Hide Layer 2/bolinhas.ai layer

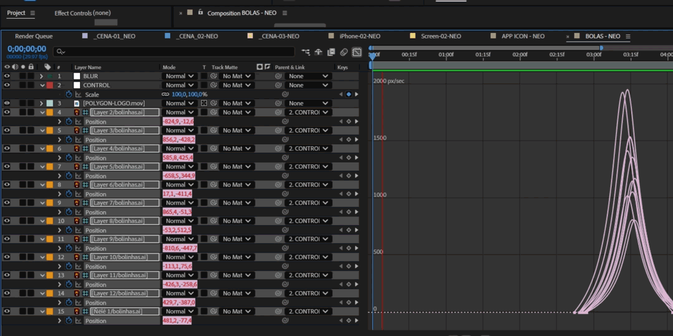pyautogui.click(x=7, y=112)
